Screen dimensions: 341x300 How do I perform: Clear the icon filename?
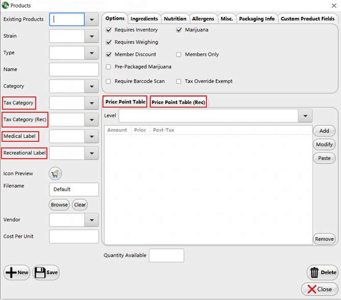coord(80,205)
